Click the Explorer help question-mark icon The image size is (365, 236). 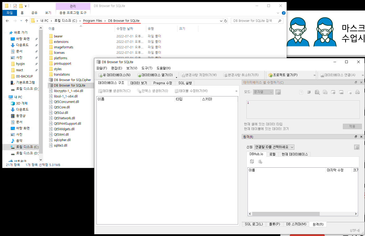[284, 13]
